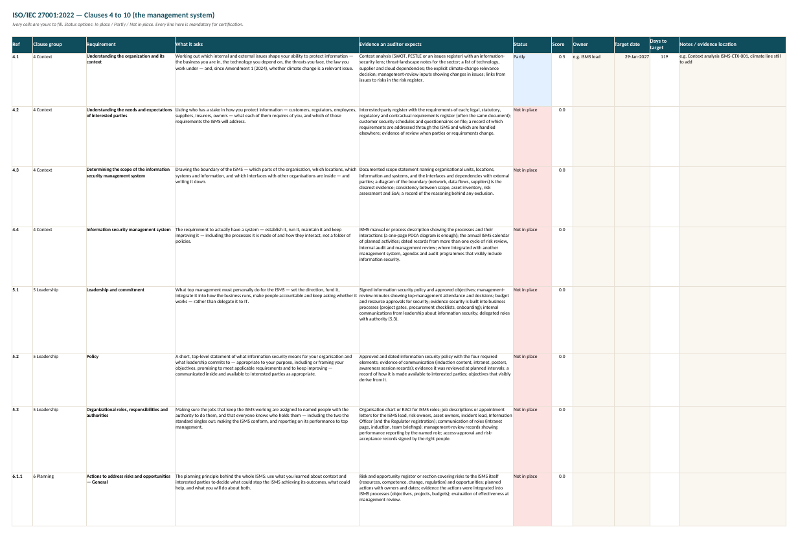
Task: Select the target date '29-Jan-2027'
Action: click(632, 79)
